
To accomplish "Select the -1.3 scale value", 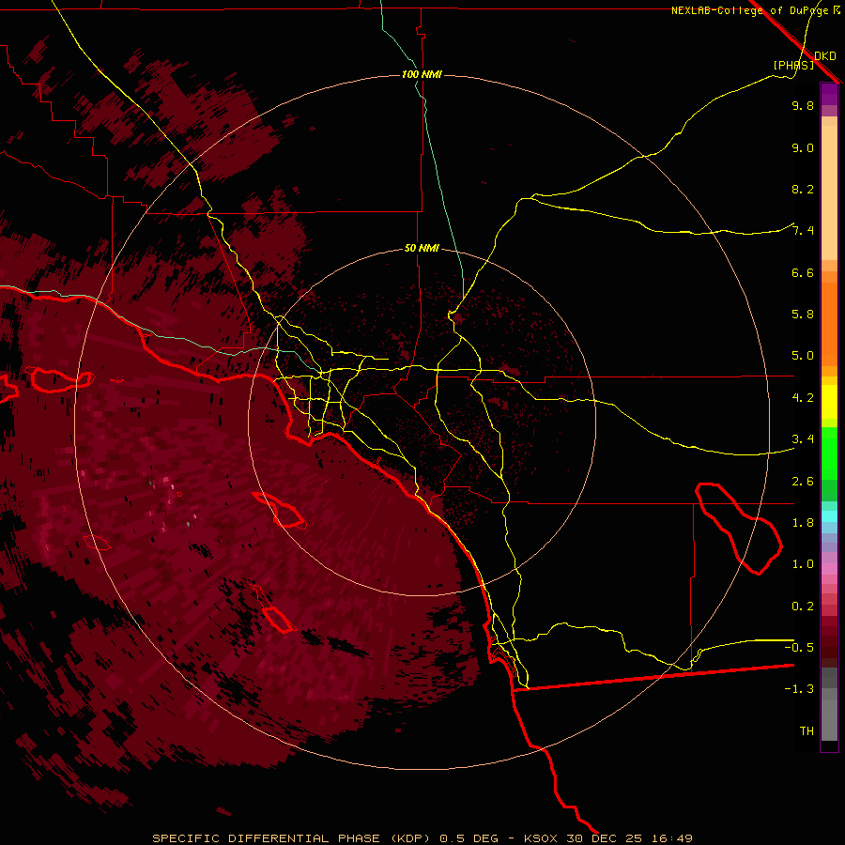I will (799, 689).
